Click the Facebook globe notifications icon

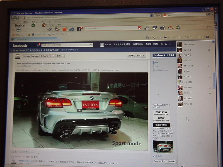[x=38, y=45]
